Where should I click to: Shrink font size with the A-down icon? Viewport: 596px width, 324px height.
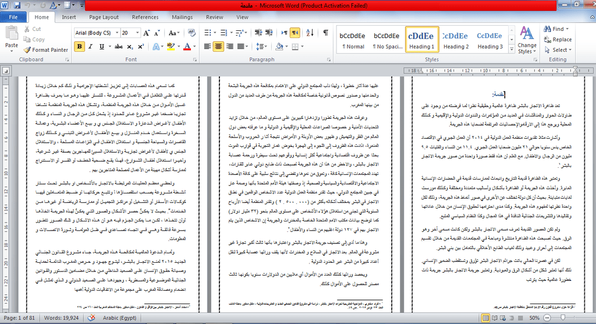(x=157, y=33)
